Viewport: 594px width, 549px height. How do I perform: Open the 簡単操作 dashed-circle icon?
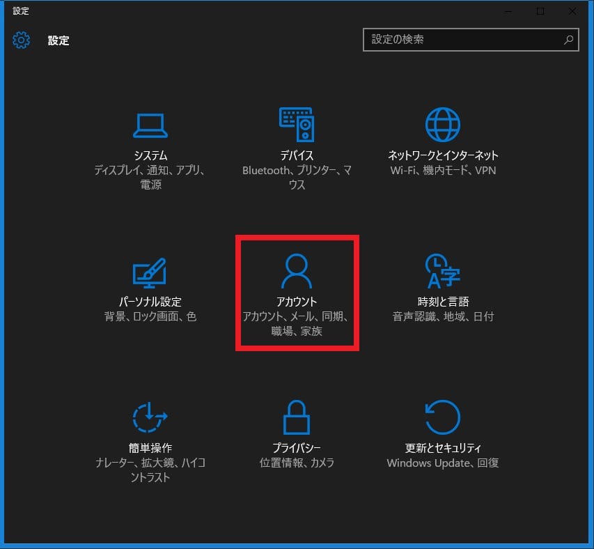[150, 417]
